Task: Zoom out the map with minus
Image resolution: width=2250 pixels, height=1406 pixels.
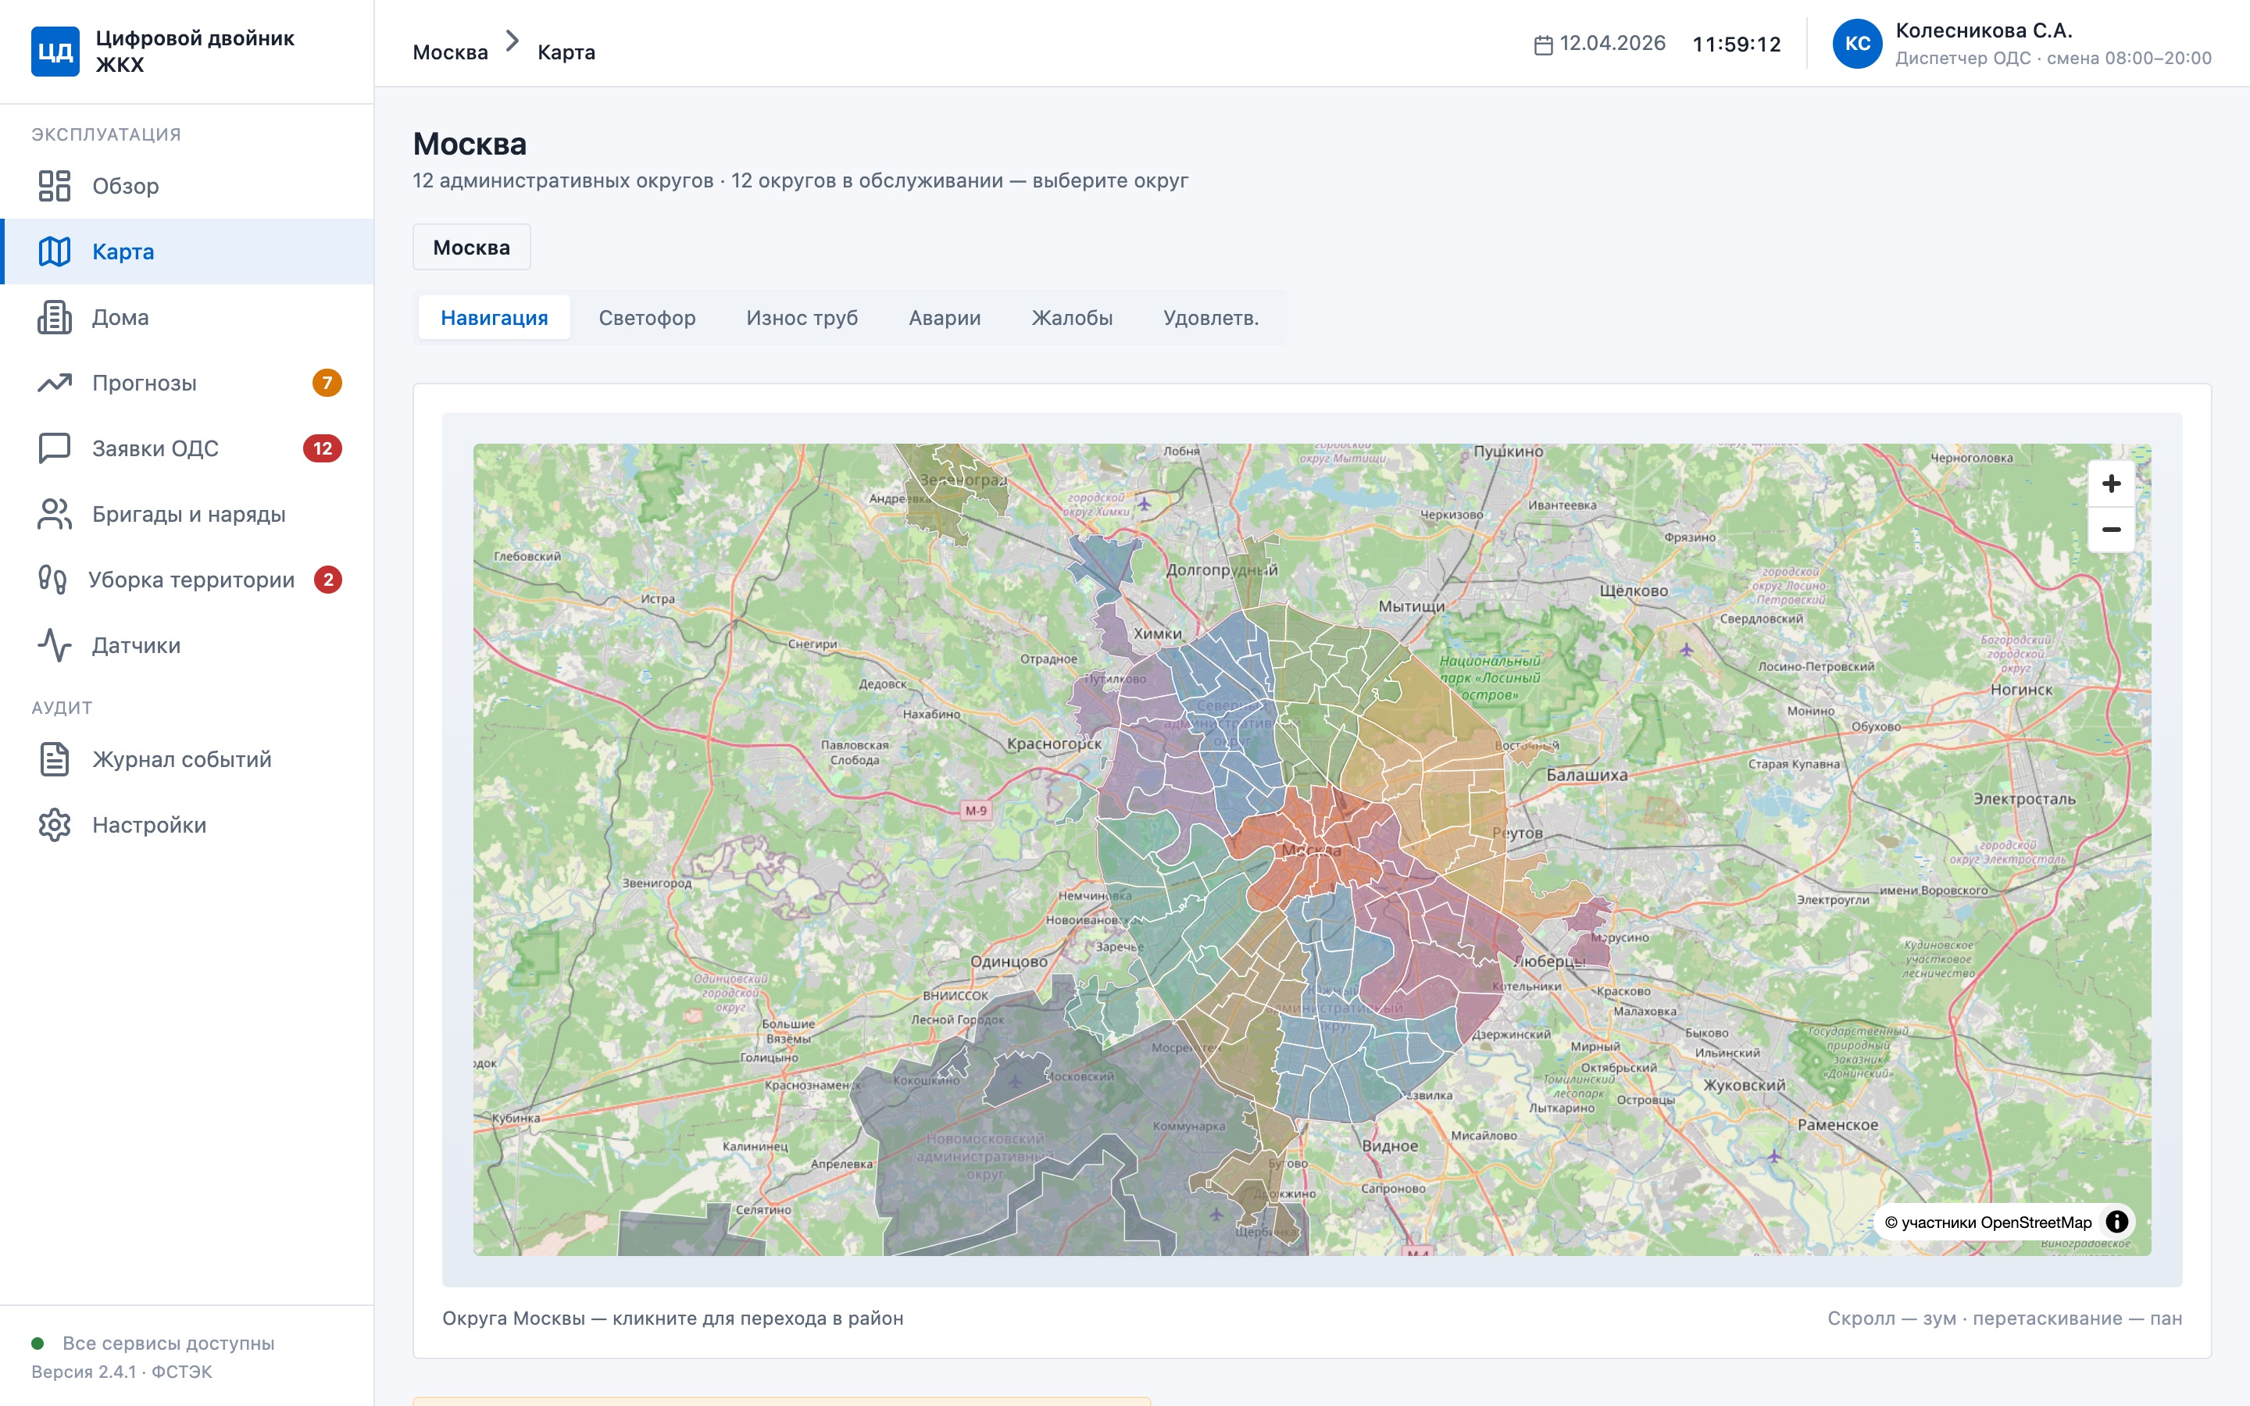Action: (2112, 529)
